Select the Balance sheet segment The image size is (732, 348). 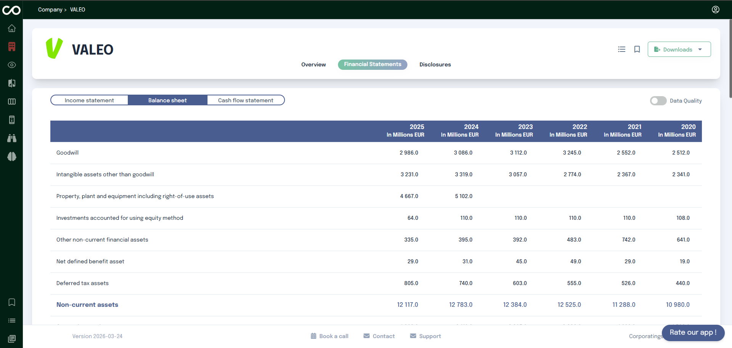(x=167, y=100)
